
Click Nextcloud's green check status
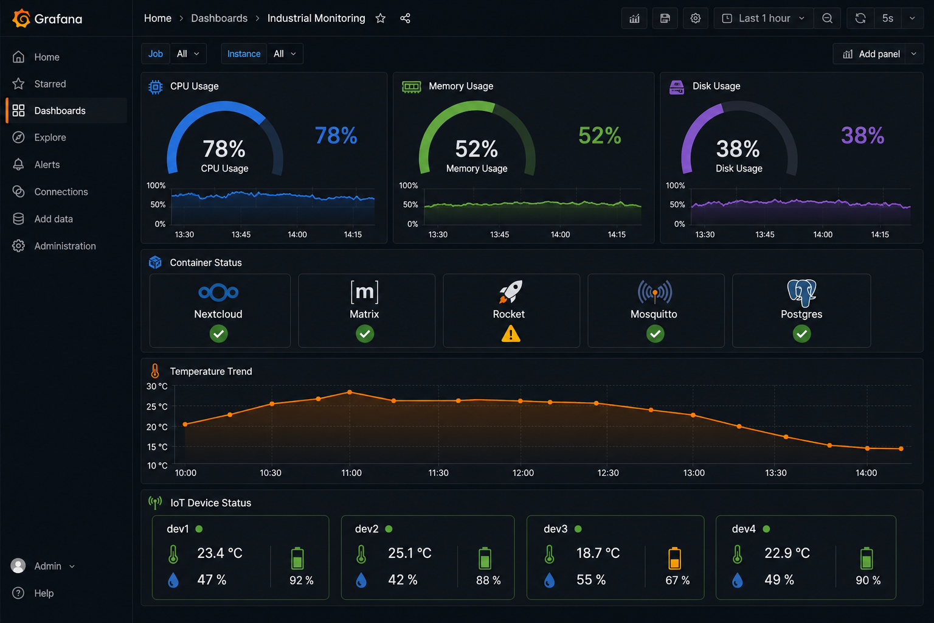[219, 333]
